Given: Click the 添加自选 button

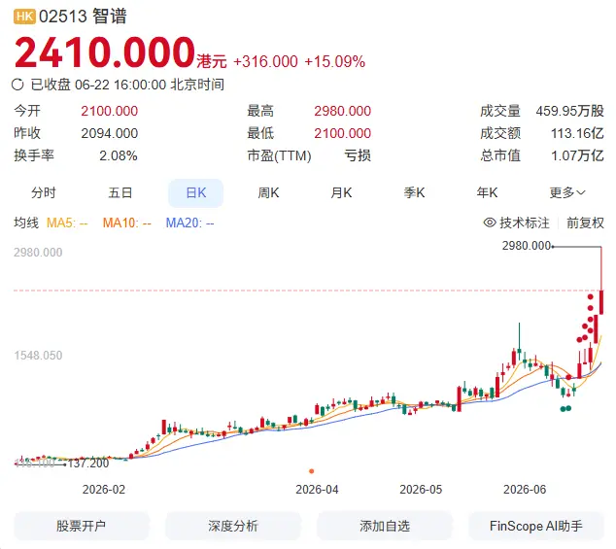Looking at the screenshot, I should [385, 526].
